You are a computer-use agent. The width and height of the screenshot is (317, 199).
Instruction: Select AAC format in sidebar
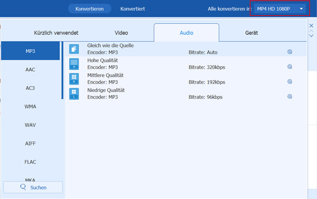point(30,70)
